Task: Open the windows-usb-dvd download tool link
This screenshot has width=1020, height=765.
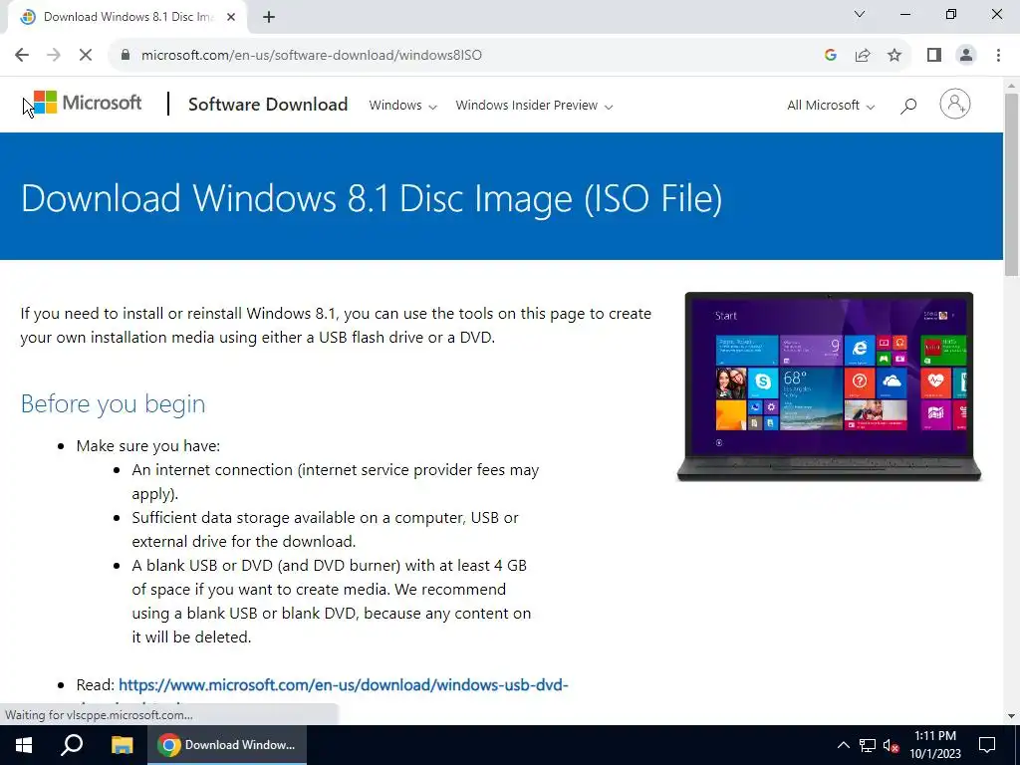Action: pos(343,685)
